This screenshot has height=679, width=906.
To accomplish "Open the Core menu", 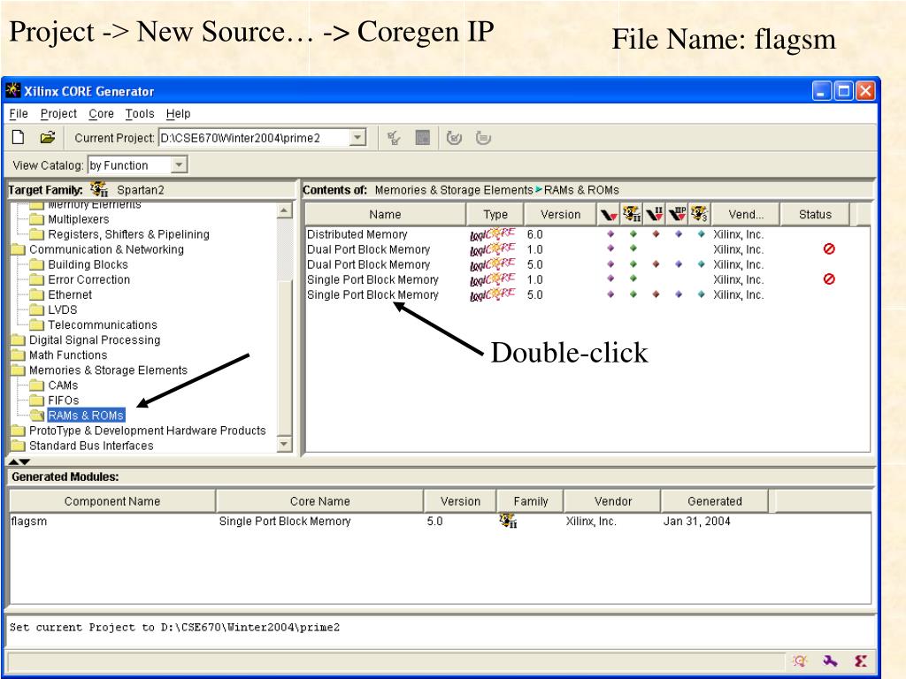I will pyautogui.click(x=101, y=114).
